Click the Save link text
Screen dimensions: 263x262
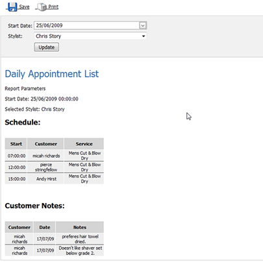point(24,7)
